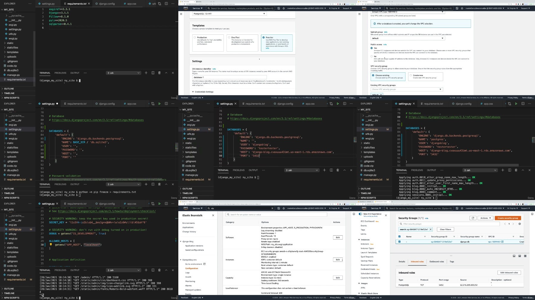Click the Clear filters button

pyautogui.click(x=446, y=229)
